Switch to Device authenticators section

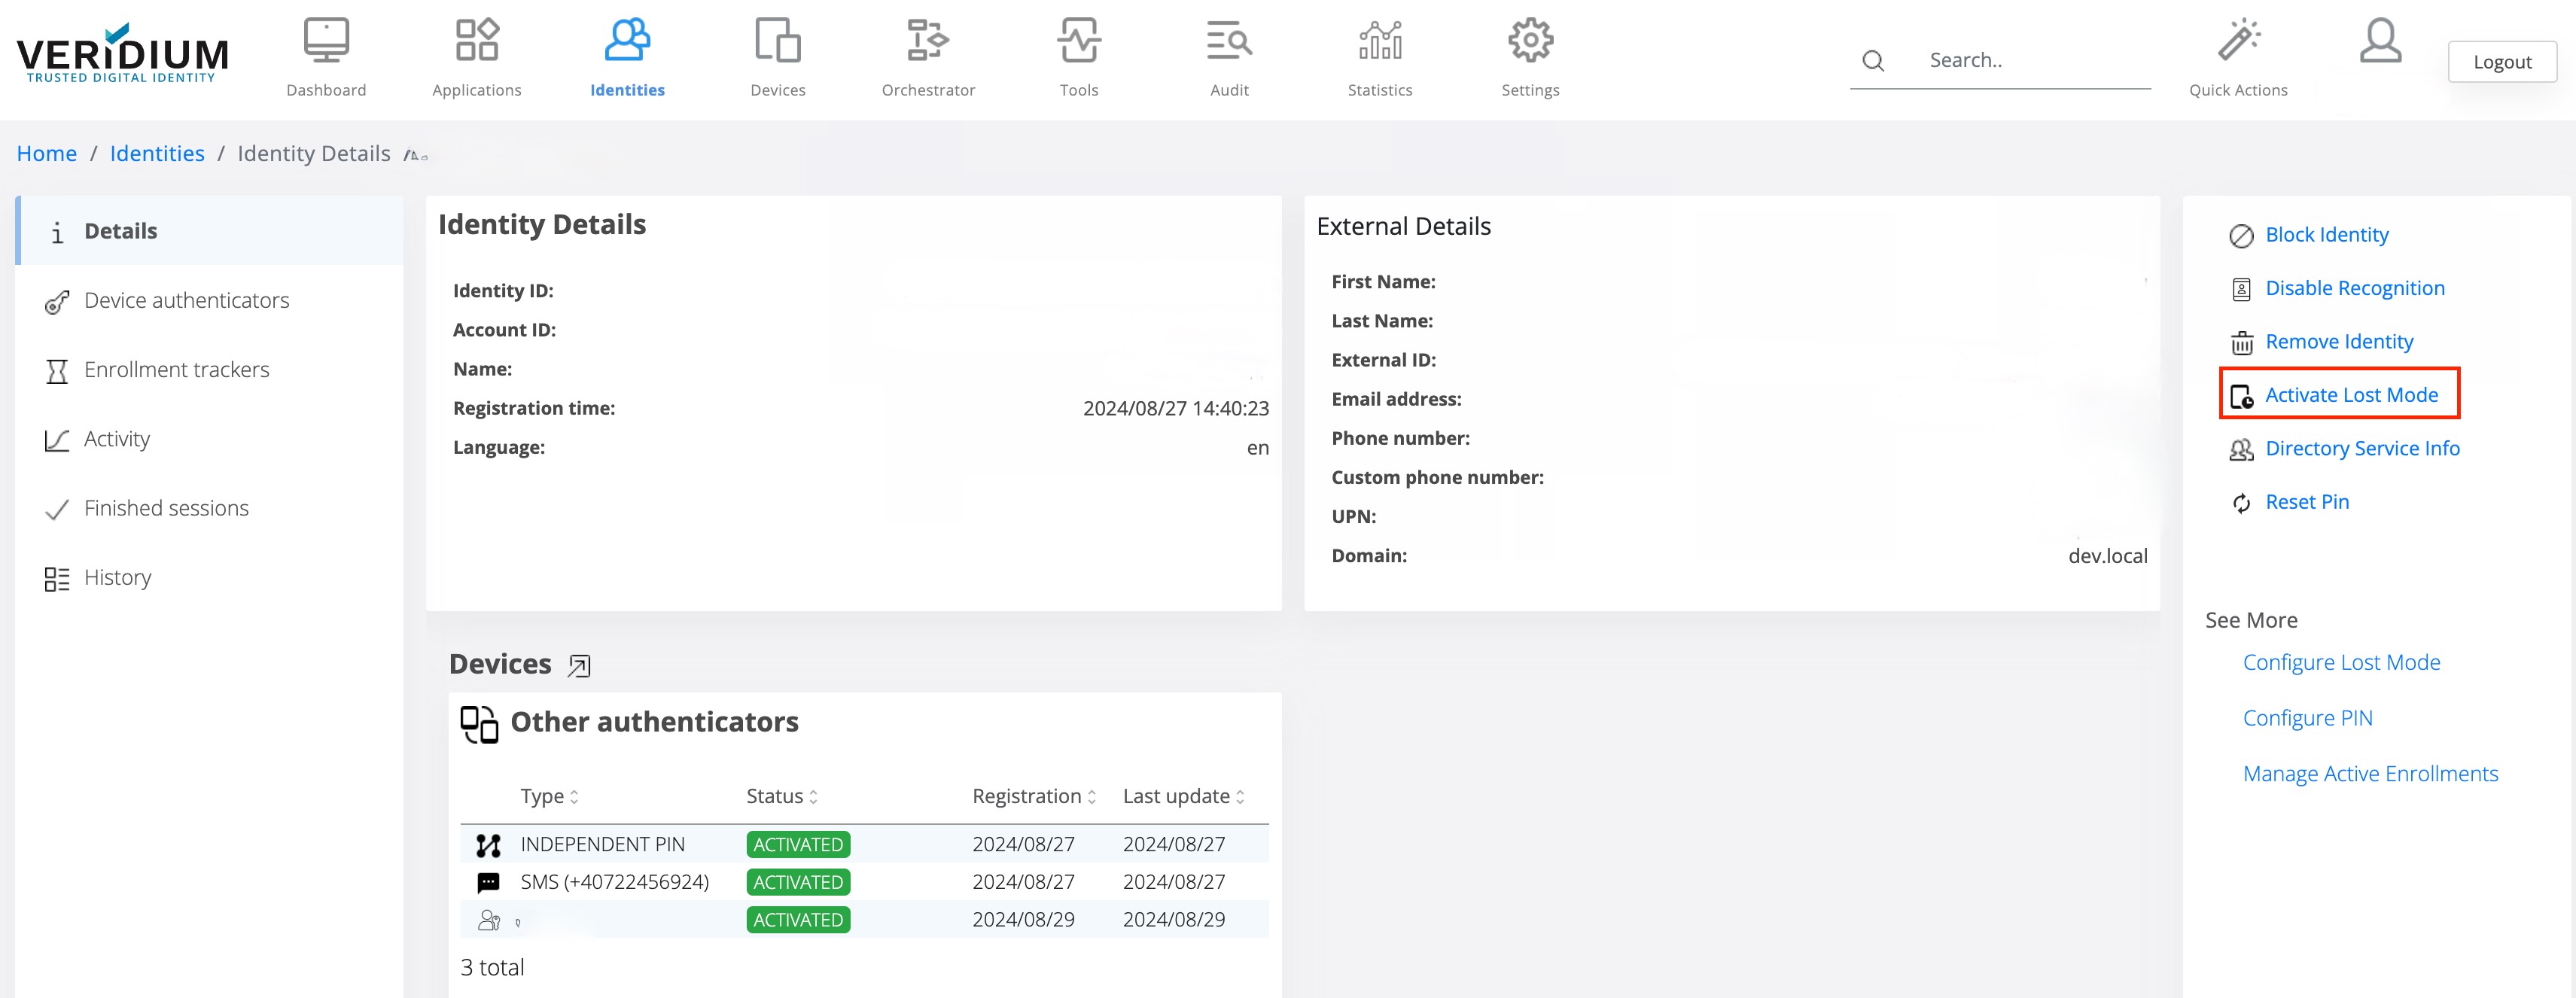[186, 301]
